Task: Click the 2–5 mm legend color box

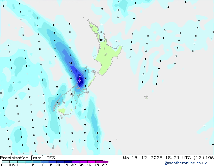Action: pyautogui.click(x=29, y=162)
